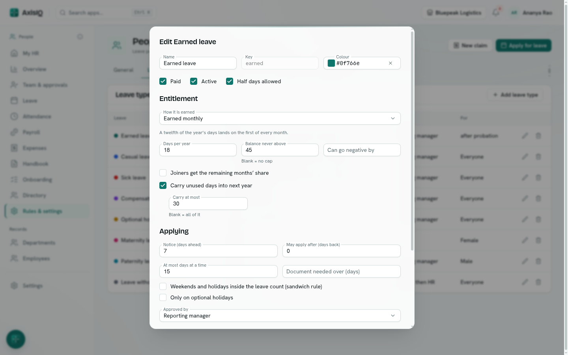
Task: Uncheck the Active checkbox
Action: coord(194,81)
